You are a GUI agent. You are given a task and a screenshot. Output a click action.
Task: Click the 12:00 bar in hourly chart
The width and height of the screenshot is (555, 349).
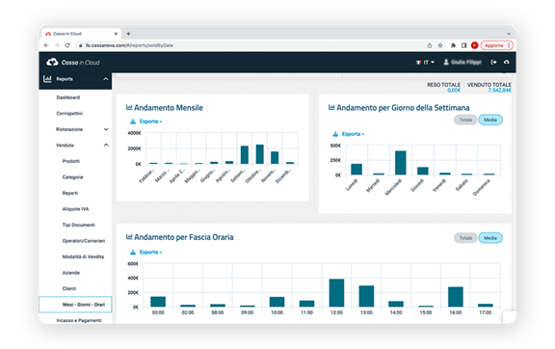336,293
